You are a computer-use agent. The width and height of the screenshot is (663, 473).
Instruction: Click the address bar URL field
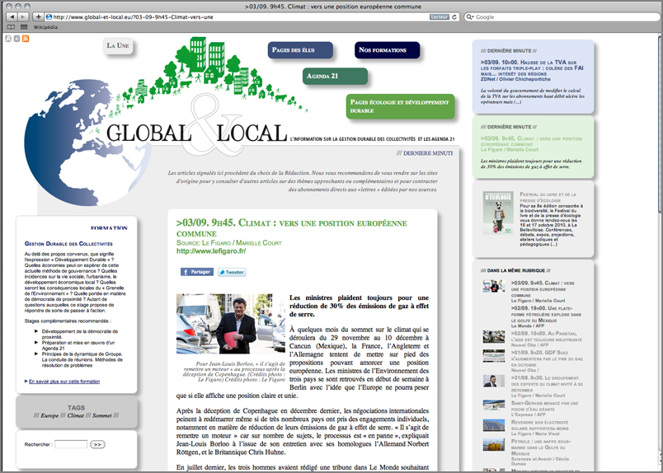(237, 17)
